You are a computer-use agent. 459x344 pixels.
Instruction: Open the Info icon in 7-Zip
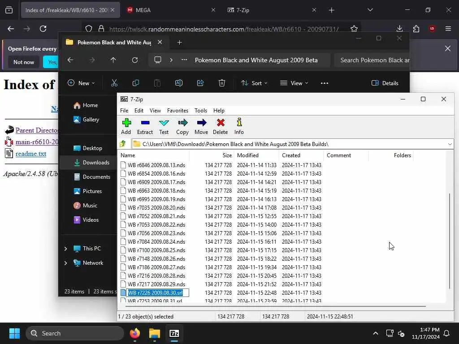click(239, 126)
